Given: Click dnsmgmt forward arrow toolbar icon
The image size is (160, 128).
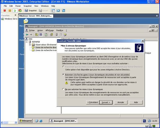Looking at the screenshot, I should click(x=31, y=35).
